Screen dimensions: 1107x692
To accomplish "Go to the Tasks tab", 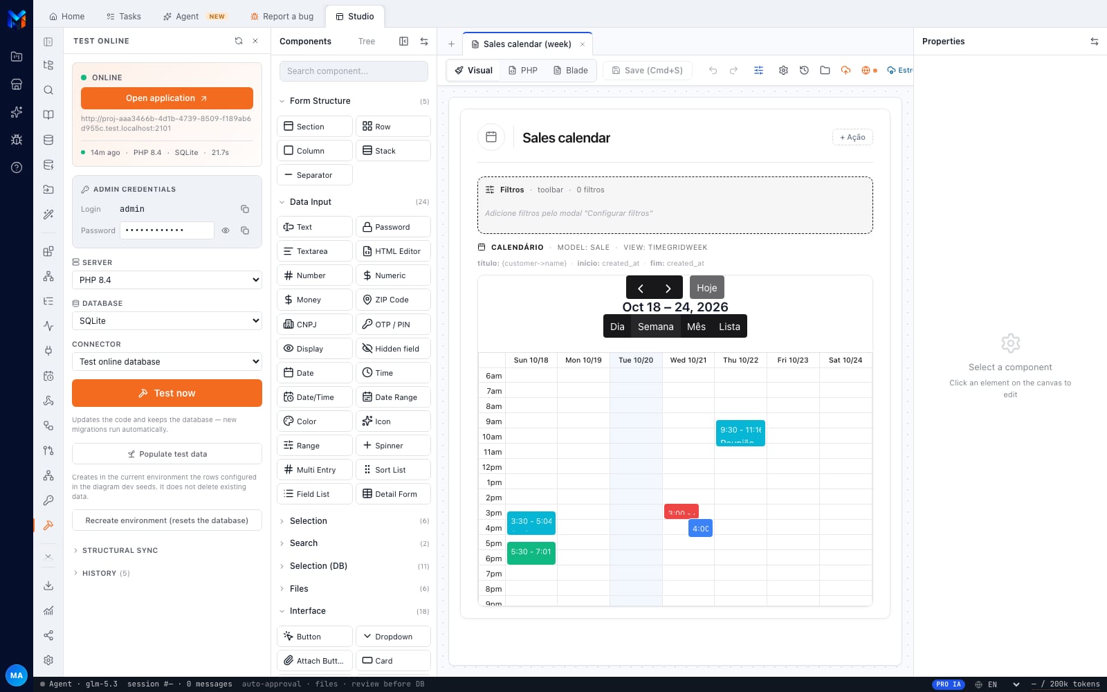I will coord(123,17).
